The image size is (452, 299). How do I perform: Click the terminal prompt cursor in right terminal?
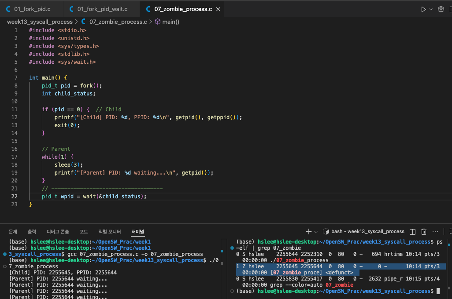(x=438, y=291)
